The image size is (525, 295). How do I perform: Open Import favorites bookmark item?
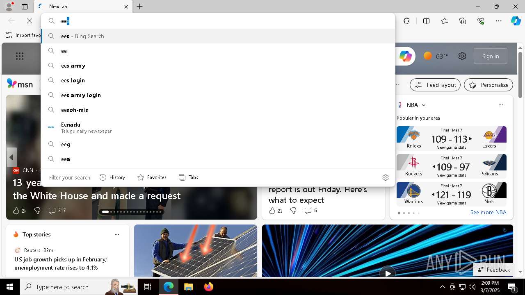[23, 35]
